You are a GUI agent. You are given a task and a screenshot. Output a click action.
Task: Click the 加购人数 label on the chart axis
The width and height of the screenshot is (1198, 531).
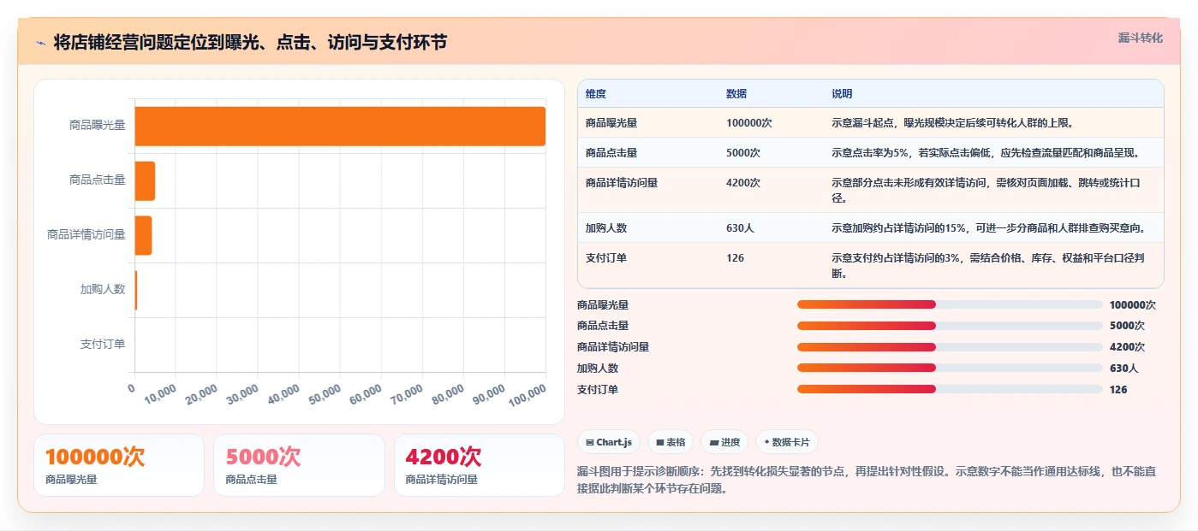[103, 289]
